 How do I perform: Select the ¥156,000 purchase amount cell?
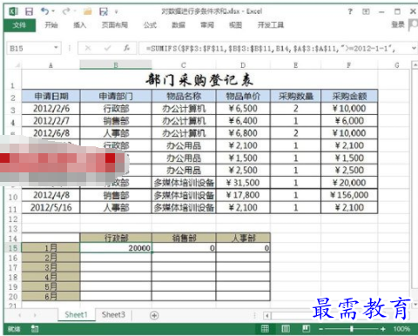coord(349,195)
